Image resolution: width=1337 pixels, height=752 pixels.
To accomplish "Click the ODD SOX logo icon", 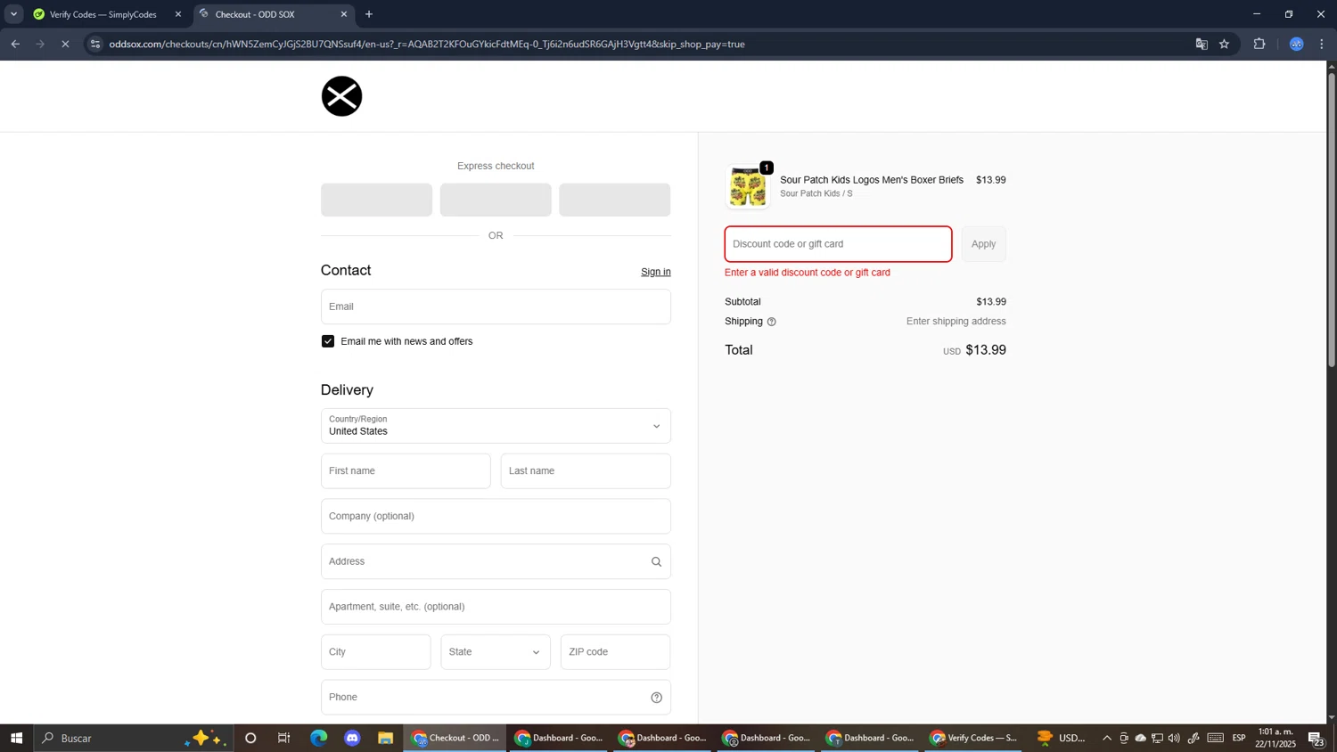I will click(x=341, y=96).
